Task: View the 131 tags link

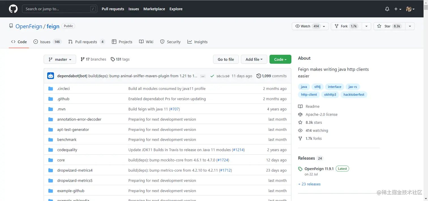Action: pos(120,59)
